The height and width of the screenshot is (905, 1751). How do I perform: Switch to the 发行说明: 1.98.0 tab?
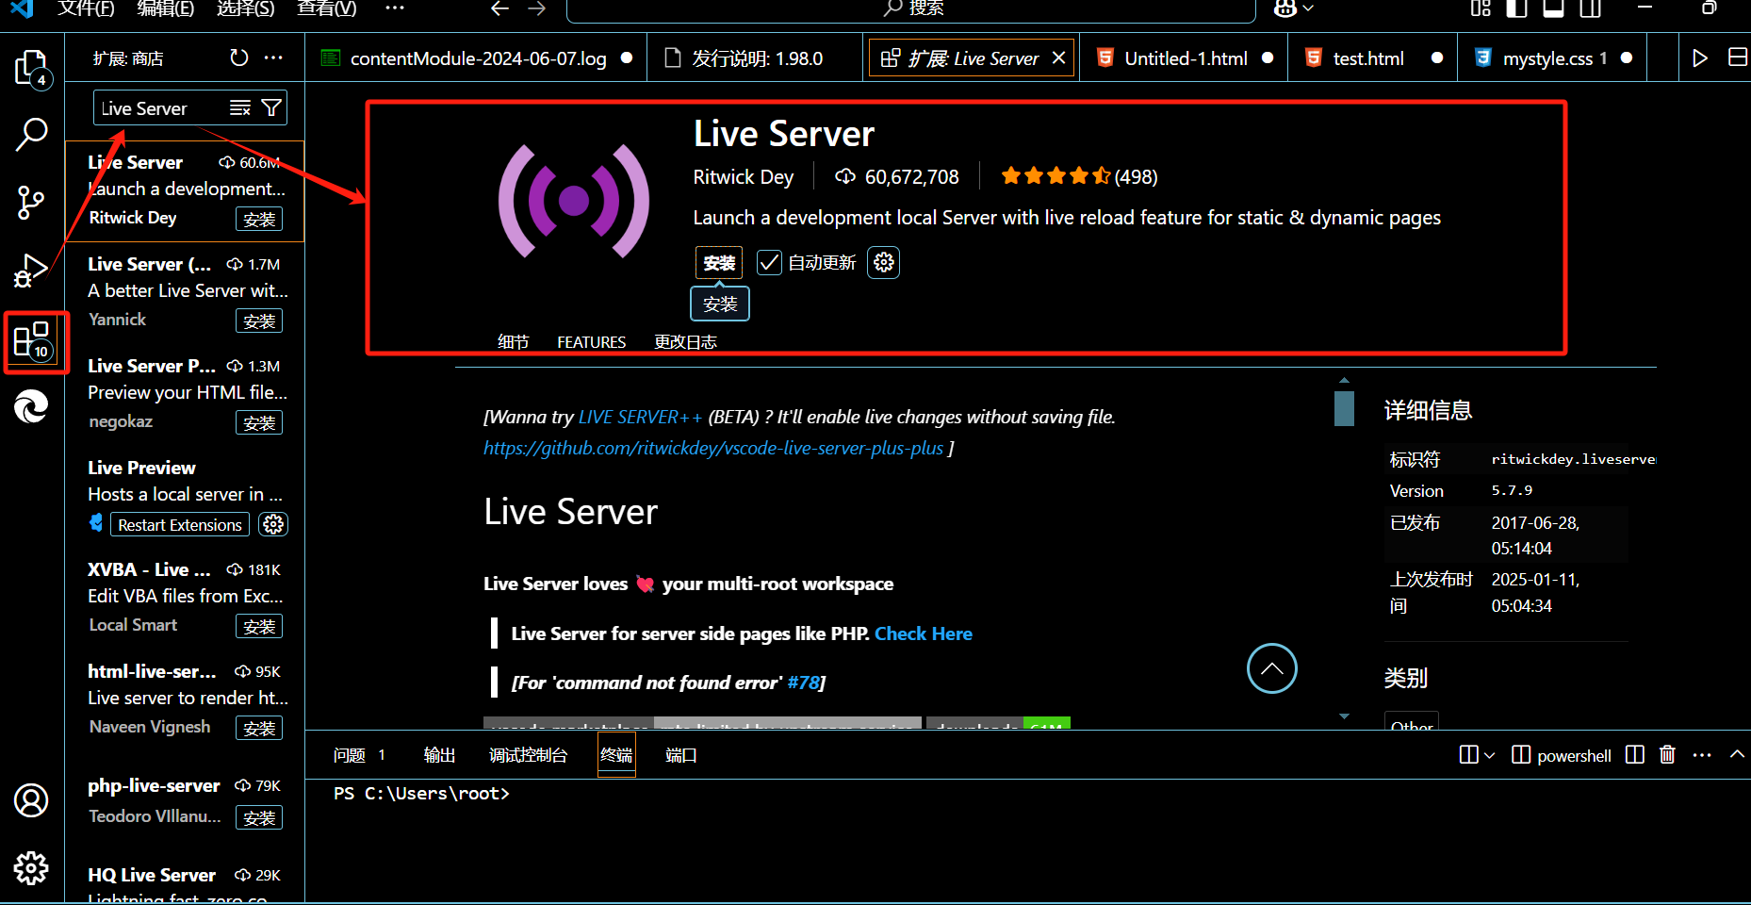tap(754, 58)
